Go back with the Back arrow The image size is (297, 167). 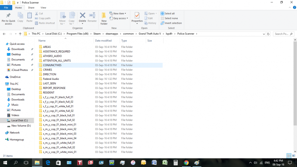pos(4,34)
